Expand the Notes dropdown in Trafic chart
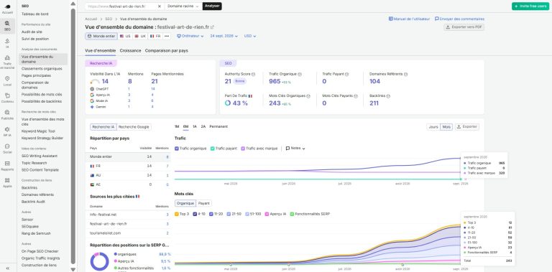 coord(295,149)
